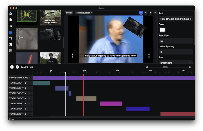Toggle lock on the teal clip's TEXTELEMENT track

25,83
